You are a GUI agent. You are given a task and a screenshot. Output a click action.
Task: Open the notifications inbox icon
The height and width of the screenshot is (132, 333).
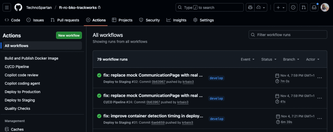[x=314, y=7]
